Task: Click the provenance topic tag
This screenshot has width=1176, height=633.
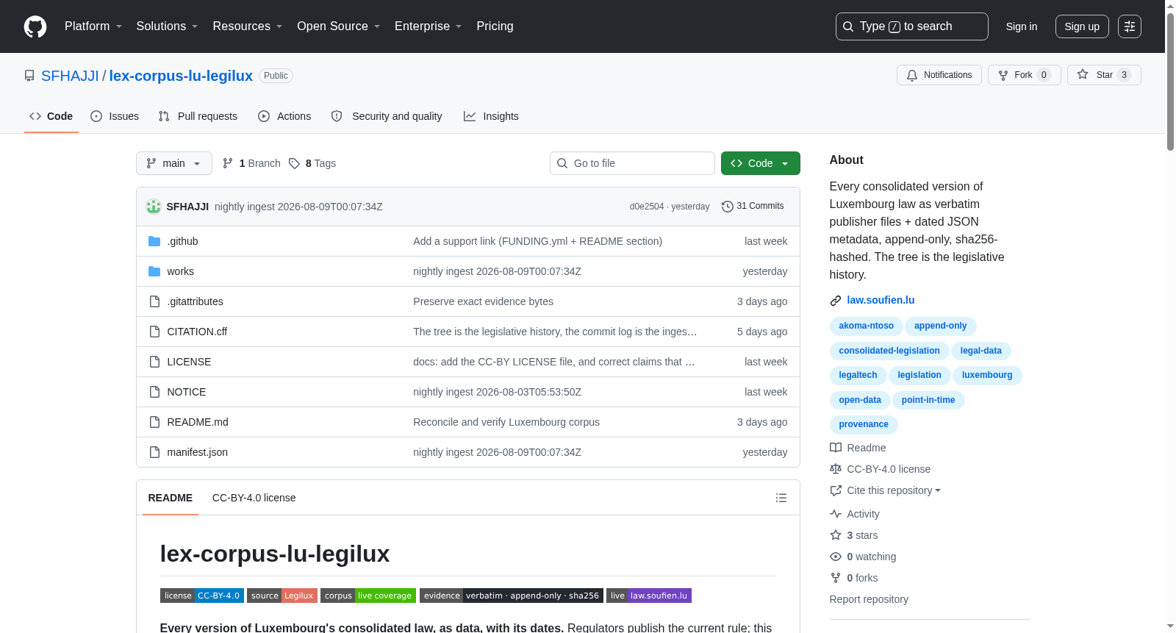Action: coord(864,424)
